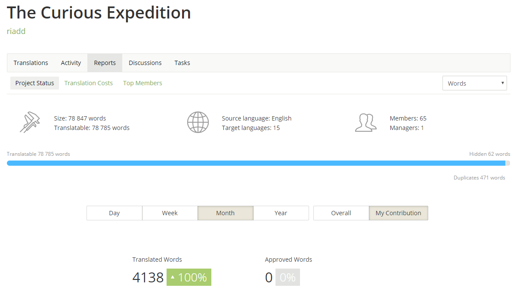The height and width of the screenshot is (300, 532).
Task: Switch to the Activity tab
Action: pos(71,63)
